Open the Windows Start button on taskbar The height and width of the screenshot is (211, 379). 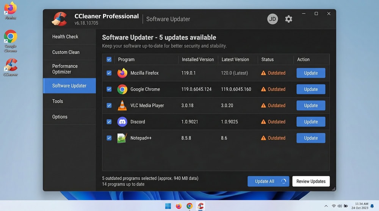pos(168,206)
